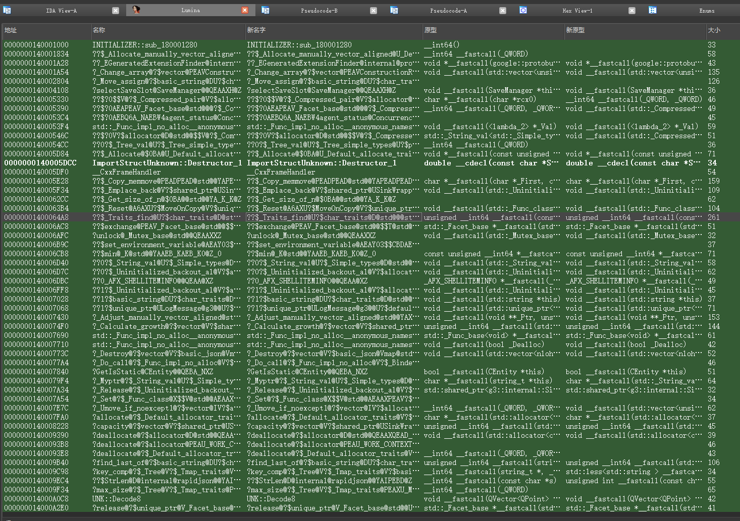740x521 pixels.
Task: Switch to the Pseudocode-A tab
Action: click(x=448, y=11)
